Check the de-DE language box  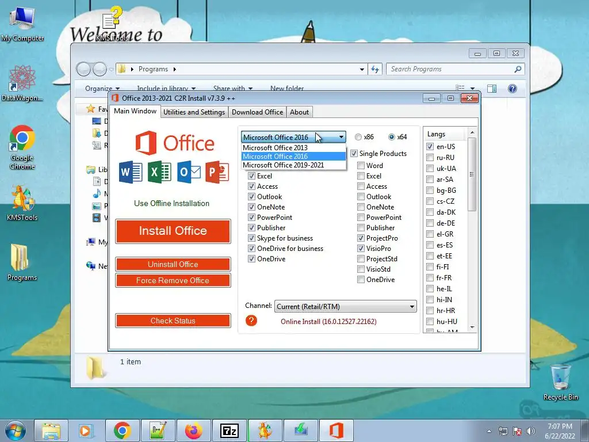coord(430,223)
